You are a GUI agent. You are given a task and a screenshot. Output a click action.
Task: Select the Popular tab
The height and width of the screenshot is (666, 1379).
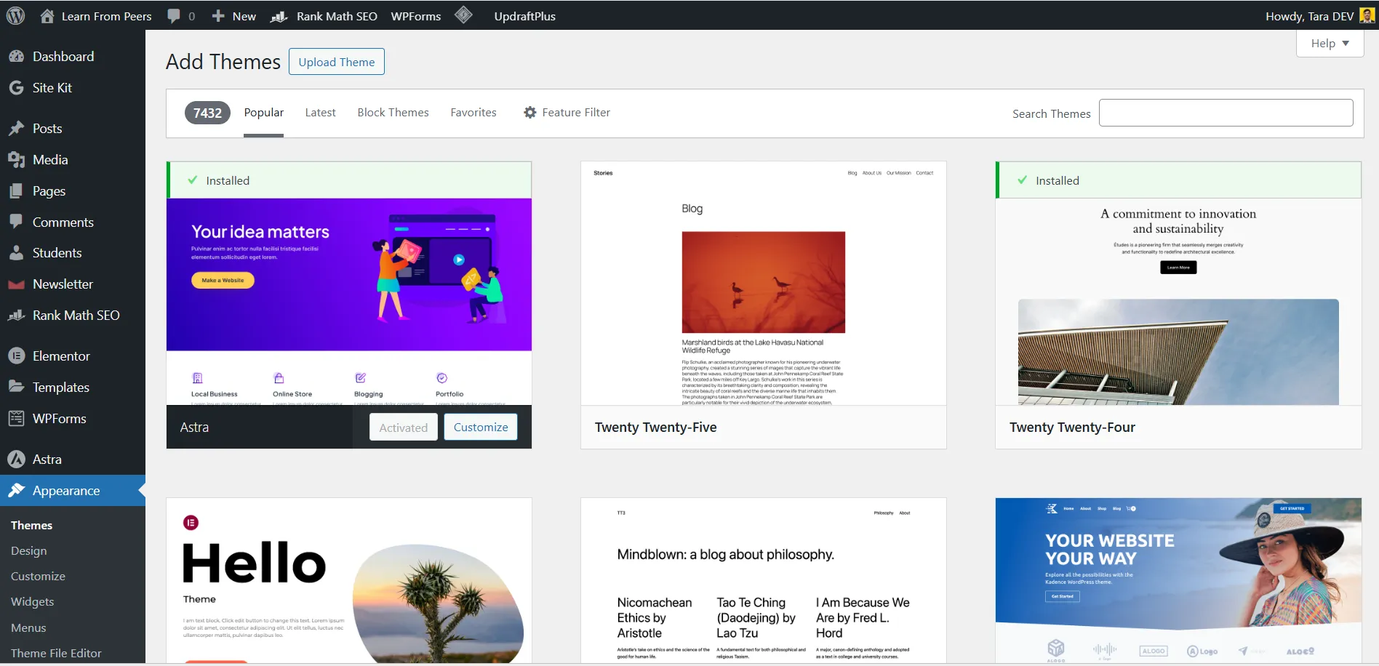tap(264, 113)
